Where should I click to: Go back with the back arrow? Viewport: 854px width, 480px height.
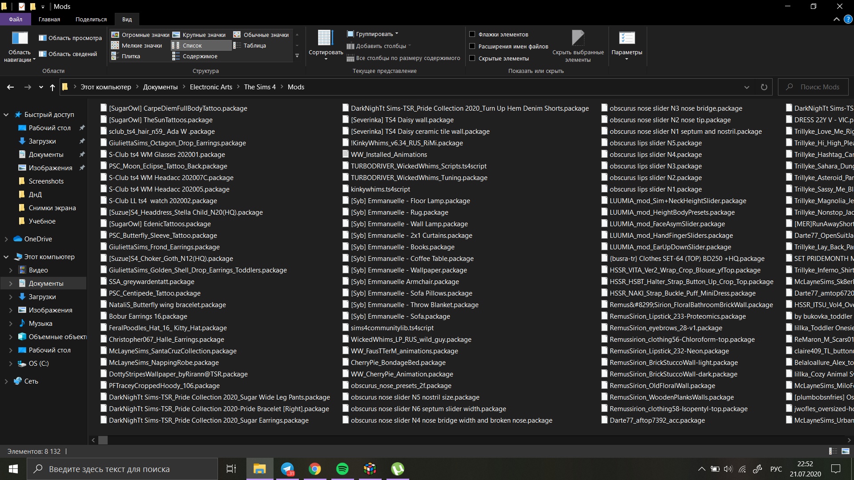[11, 87]
